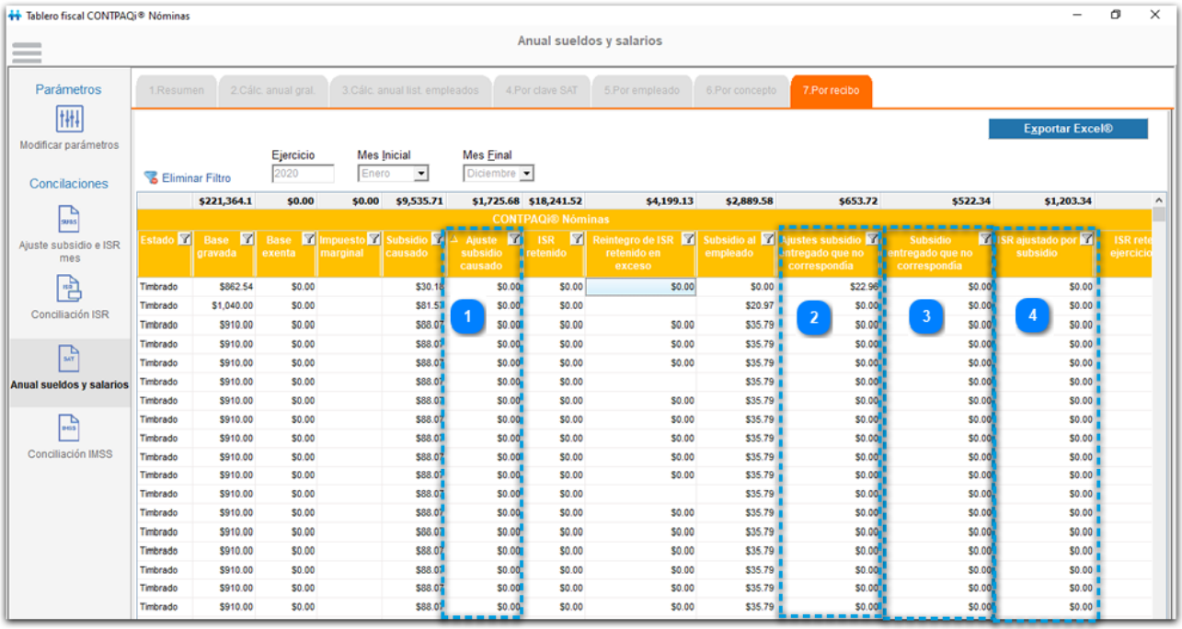Click the $221,364.1 total above Base gravada

click(x=224, y=200)
